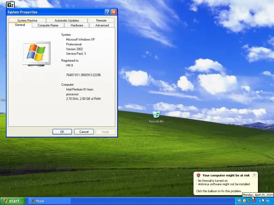274x205 pixels.
Task: Click the '2.70 GHz, 2.00 GB of RAM' text
Action: (x=83, y=99)
